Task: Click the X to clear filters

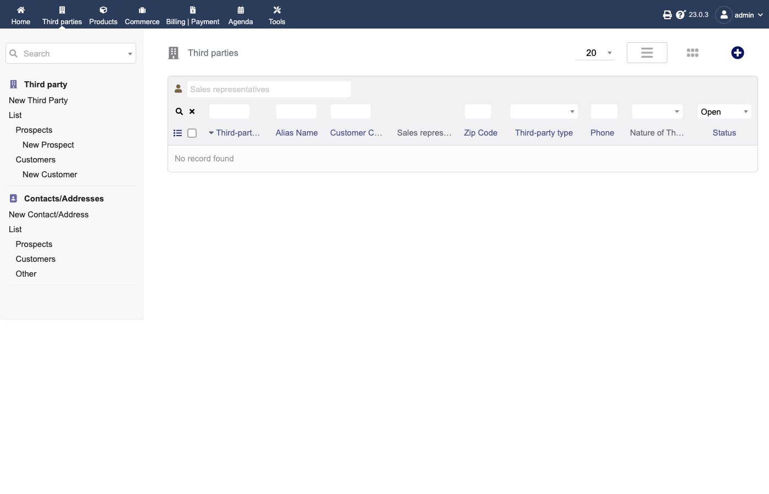Action: [192, 111]
